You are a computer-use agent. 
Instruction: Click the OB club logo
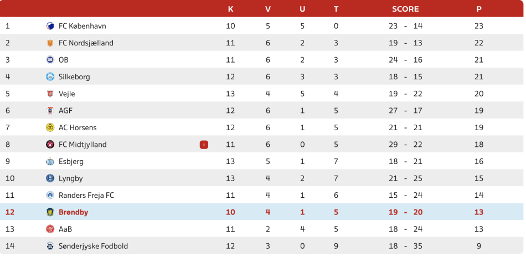coord(50,60)
